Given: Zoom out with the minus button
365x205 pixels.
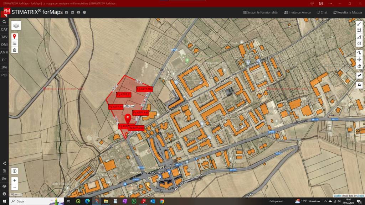Looking at the screenshot, I should coord(14,187).
